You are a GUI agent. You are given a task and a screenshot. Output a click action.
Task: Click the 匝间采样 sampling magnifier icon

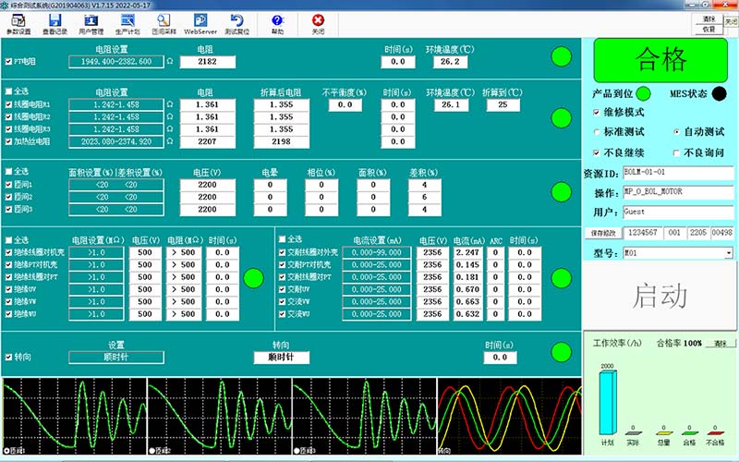tap(162, 22)
